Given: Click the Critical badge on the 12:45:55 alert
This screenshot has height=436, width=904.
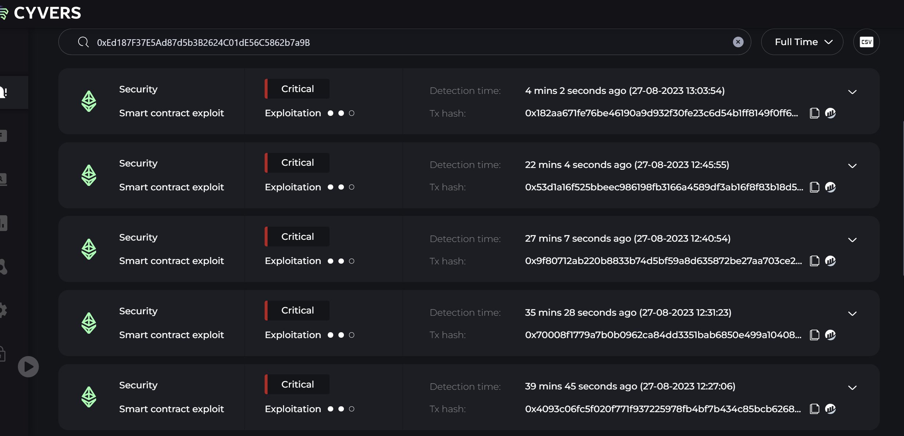Looking at the screenshot, I should pyautogui.click(x=297, y=163).
